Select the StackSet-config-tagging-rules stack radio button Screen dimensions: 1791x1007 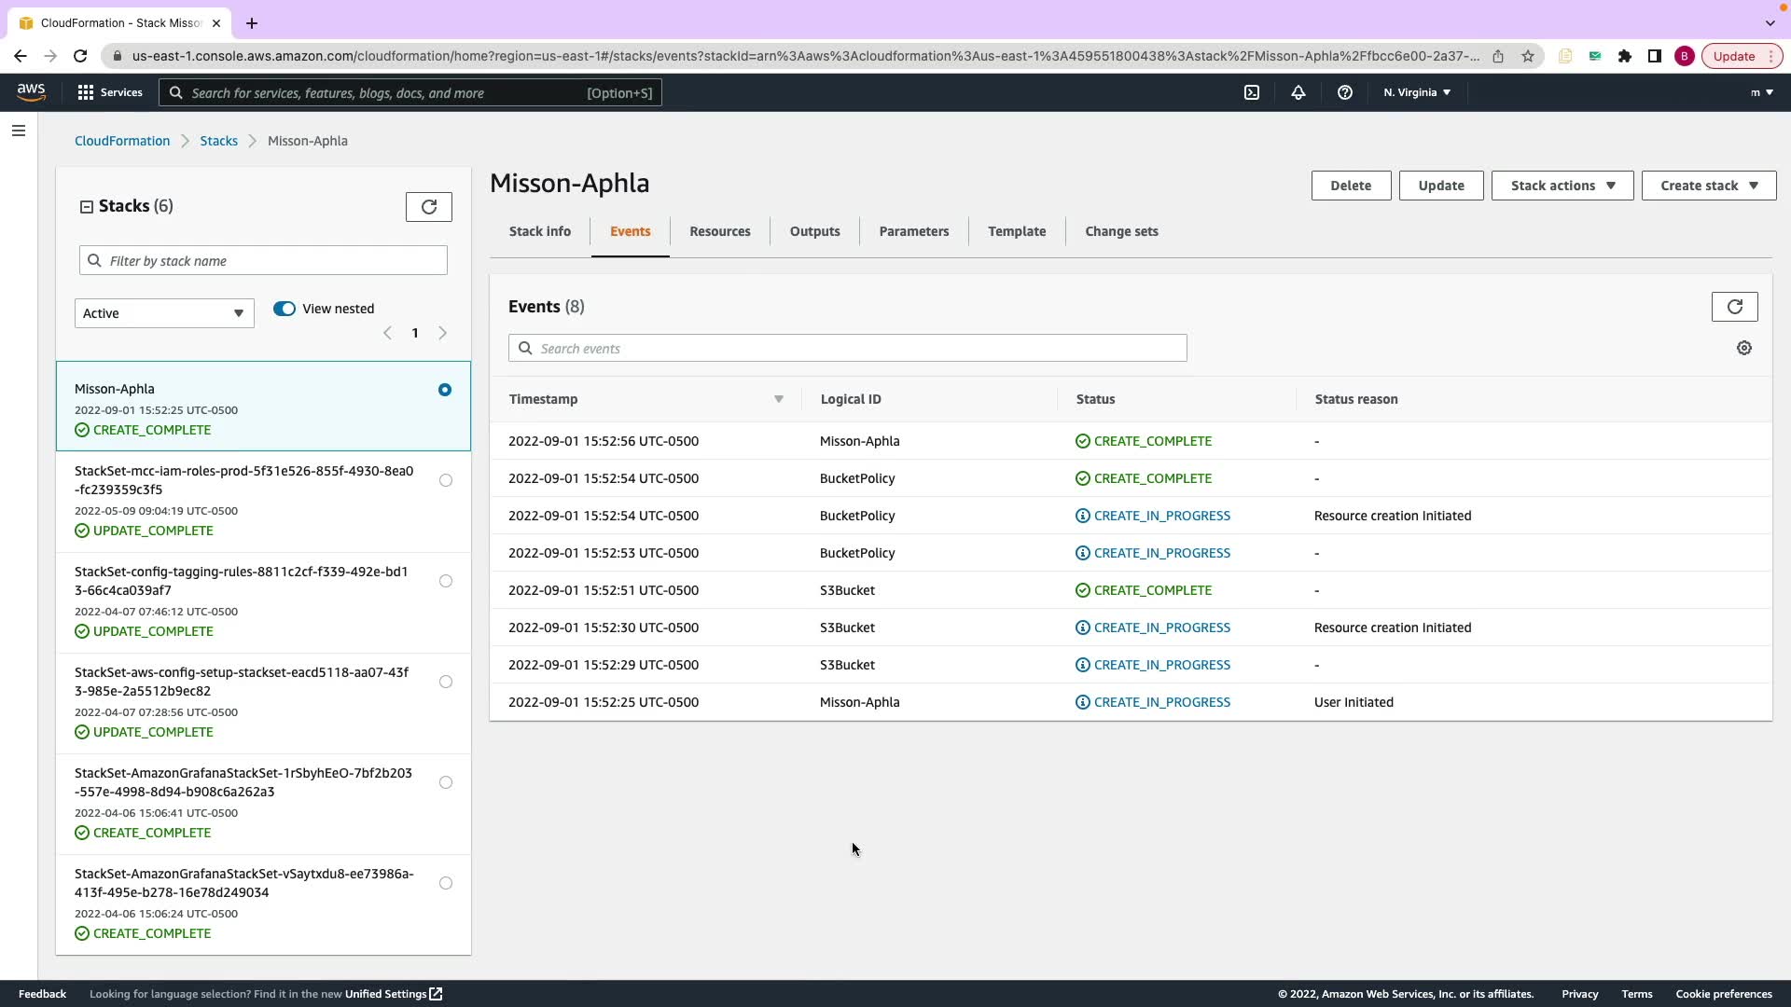[x=446, y=581]
